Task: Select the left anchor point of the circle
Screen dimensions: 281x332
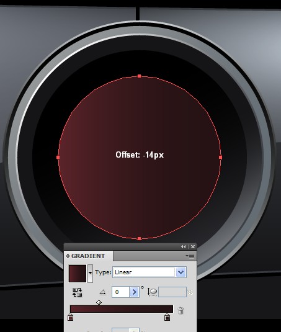Action: click(x=58, y=157)
